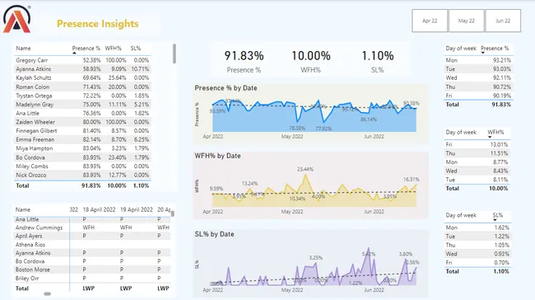
Task: Sort day-of-week SL% column header
Action: tap(497, 215)
